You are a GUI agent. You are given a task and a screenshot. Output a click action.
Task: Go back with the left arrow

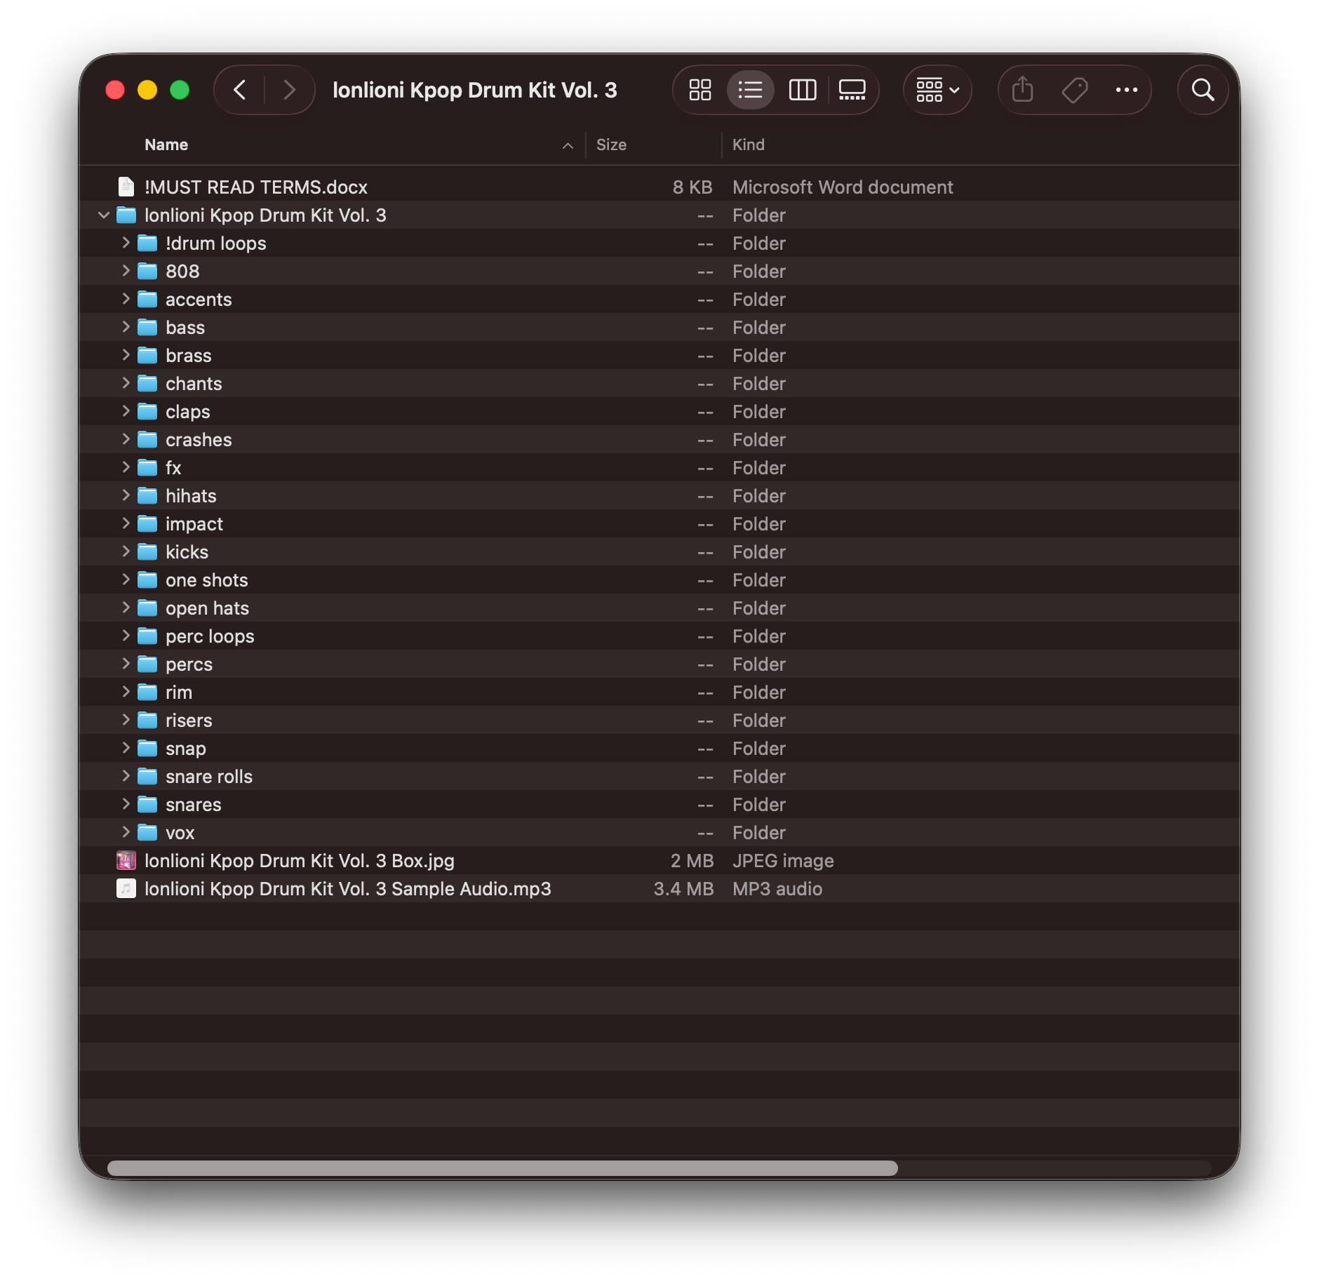point(240,90)
